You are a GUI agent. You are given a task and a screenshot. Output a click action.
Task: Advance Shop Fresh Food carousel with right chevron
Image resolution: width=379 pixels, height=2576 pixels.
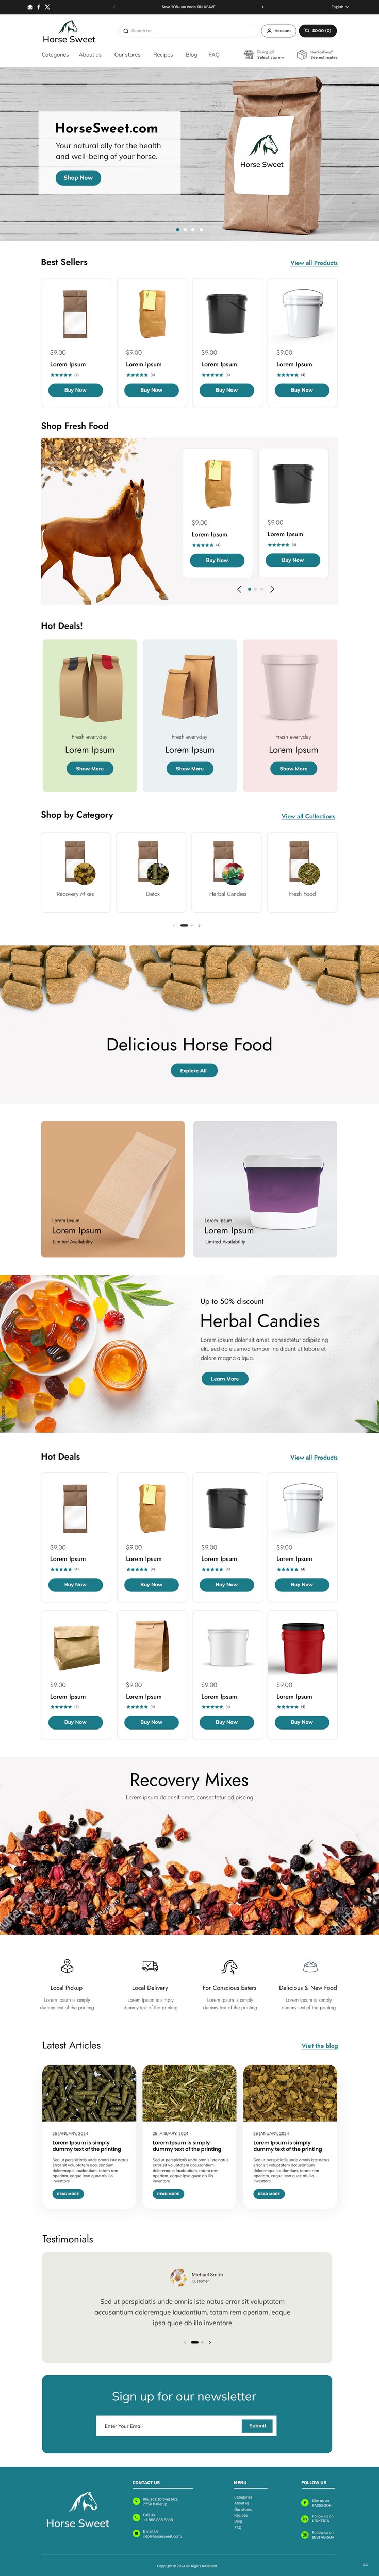tap(272, 589)
